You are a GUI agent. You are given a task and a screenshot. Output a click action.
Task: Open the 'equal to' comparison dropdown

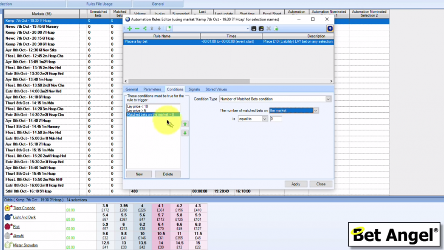264,119
